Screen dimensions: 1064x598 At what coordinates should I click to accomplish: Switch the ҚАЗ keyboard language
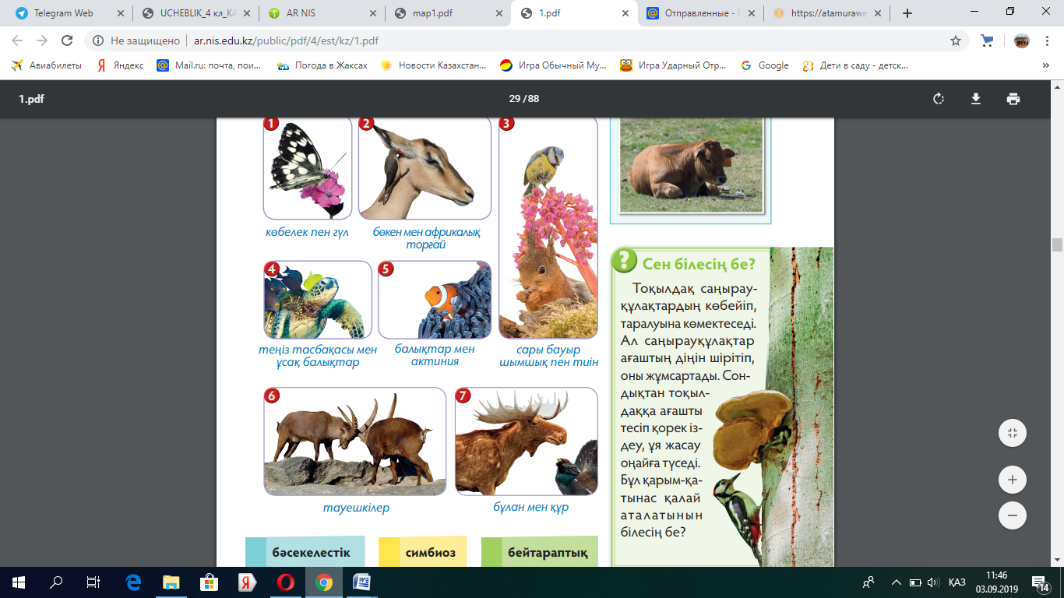click(957, 582)
